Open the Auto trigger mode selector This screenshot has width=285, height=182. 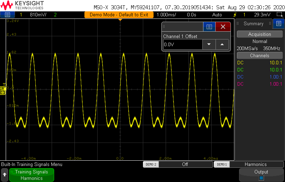pyautogui.click(x=217, y=15)
